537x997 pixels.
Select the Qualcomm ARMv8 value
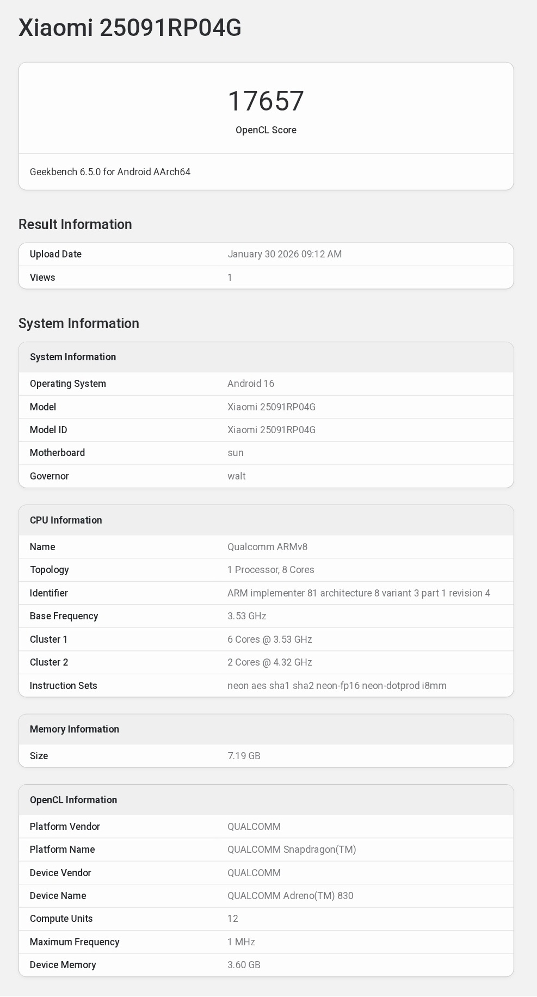(x=268, y=547)
